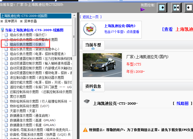Open 雾灯示意图 entry
Image resolution: width=193 pixels, height=139 pixels.
click(18, 97)
